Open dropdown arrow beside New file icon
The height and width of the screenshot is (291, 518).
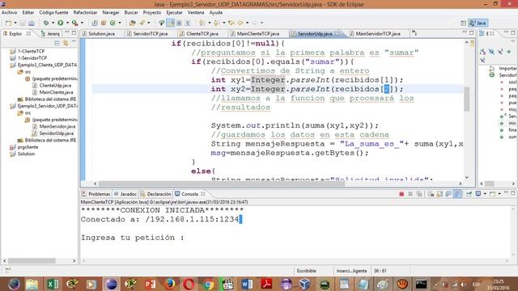tap(15, 23)
